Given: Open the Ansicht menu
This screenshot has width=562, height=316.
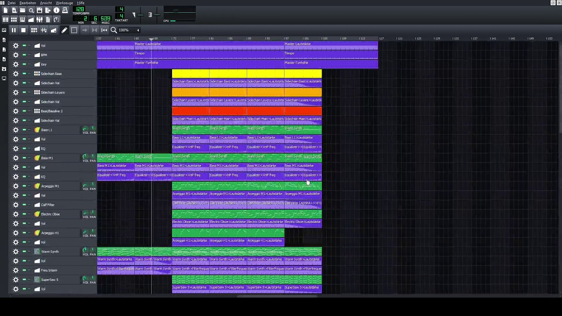Looking at the screenshot, I should [x=46, y=3].
